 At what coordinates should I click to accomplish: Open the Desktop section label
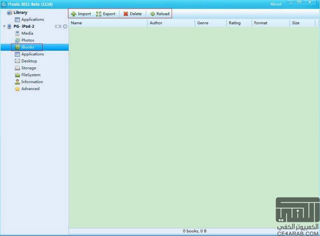coord(29,61)
